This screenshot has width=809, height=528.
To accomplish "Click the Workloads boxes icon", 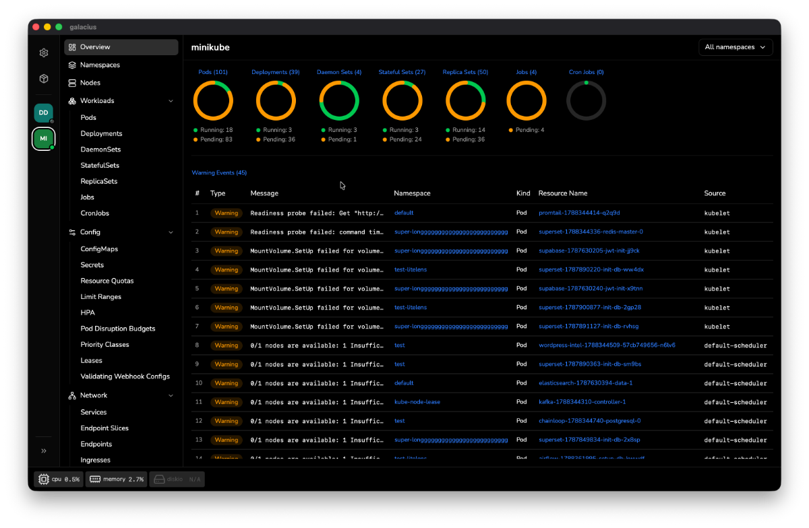I will coord(72,101).
